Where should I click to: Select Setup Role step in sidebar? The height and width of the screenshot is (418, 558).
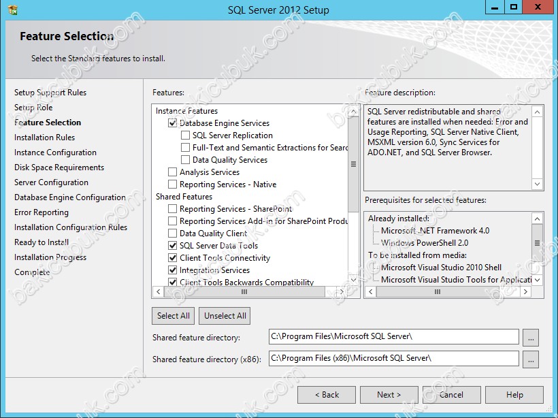coord(33,108)
